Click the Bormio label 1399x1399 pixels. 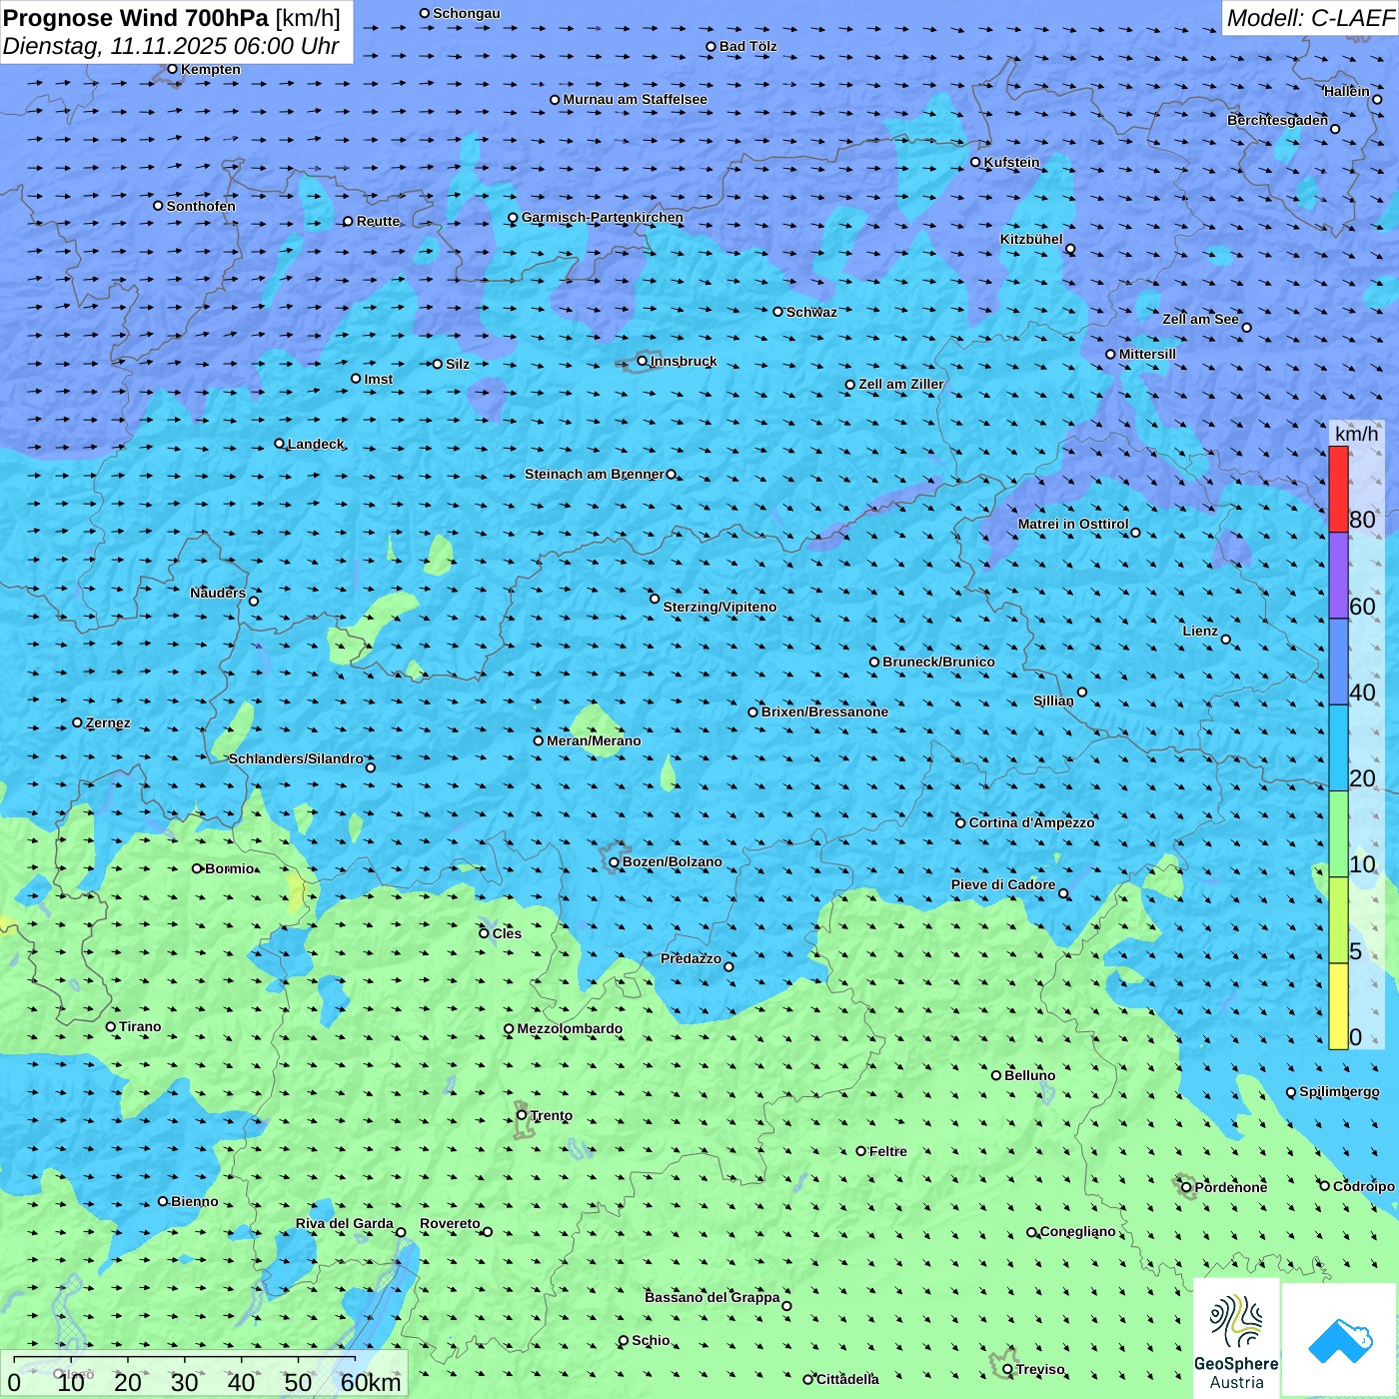tap(230, 868)
